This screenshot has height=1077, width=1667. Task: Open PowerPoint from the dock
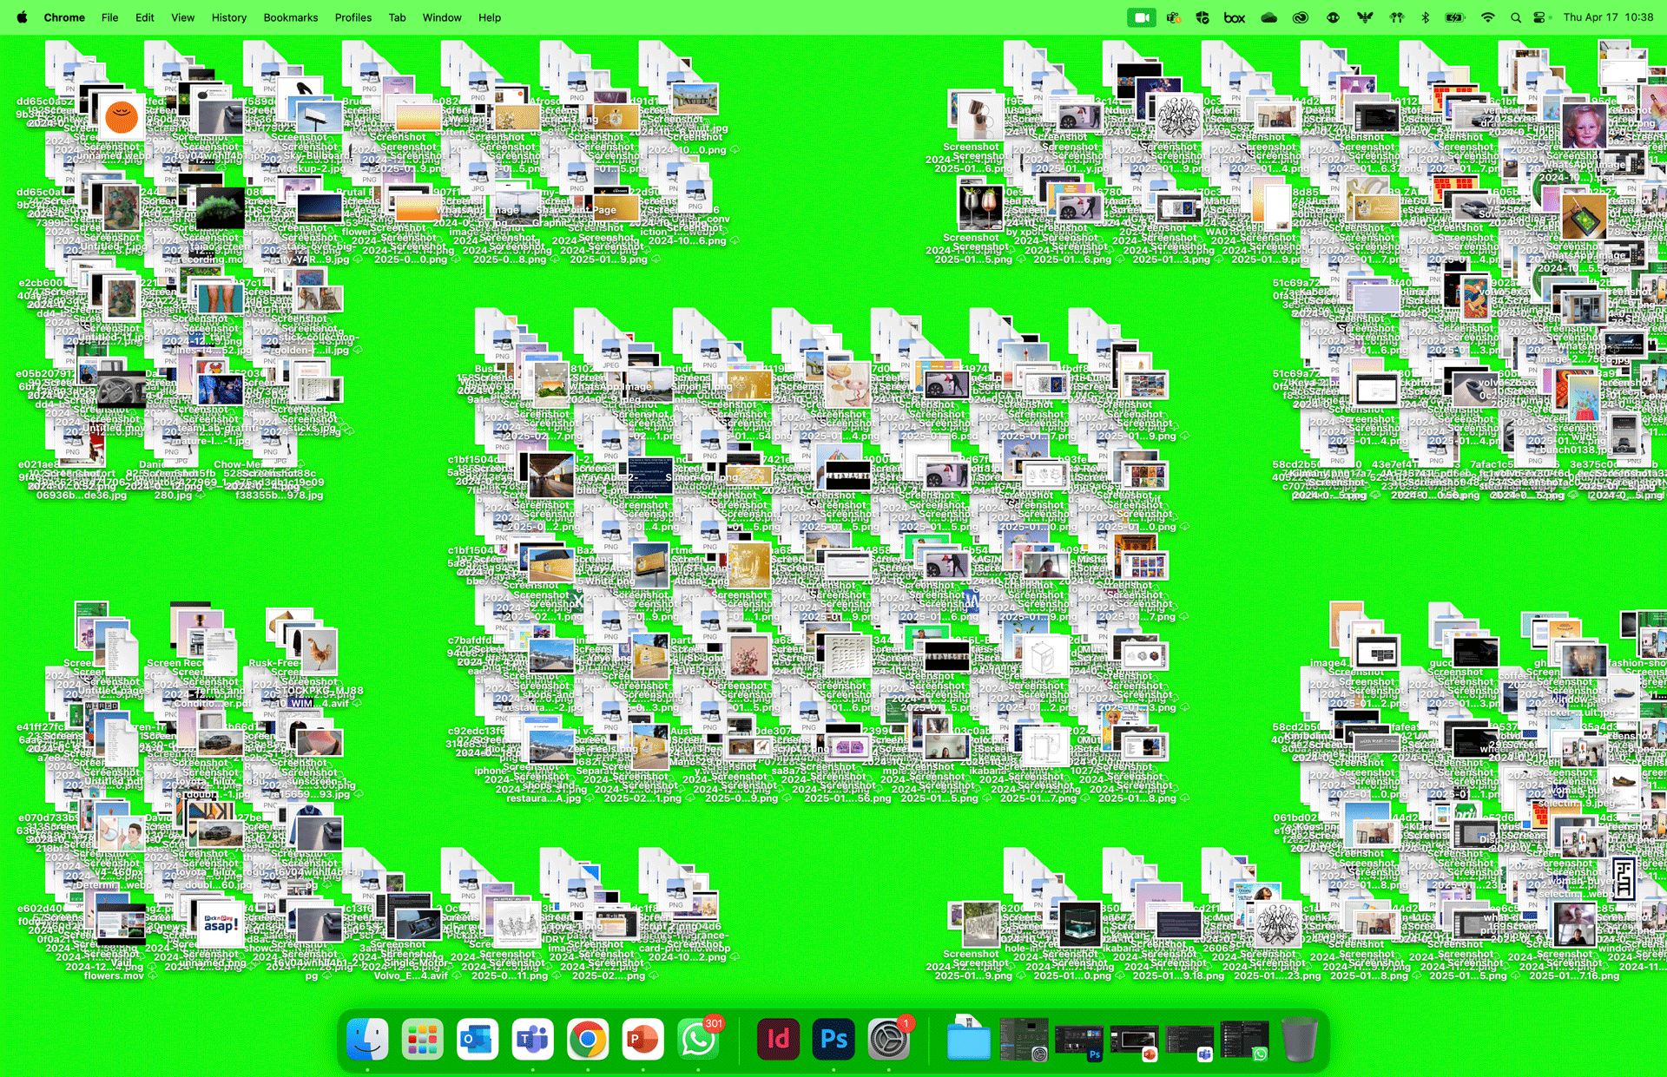click(642, 1039)
